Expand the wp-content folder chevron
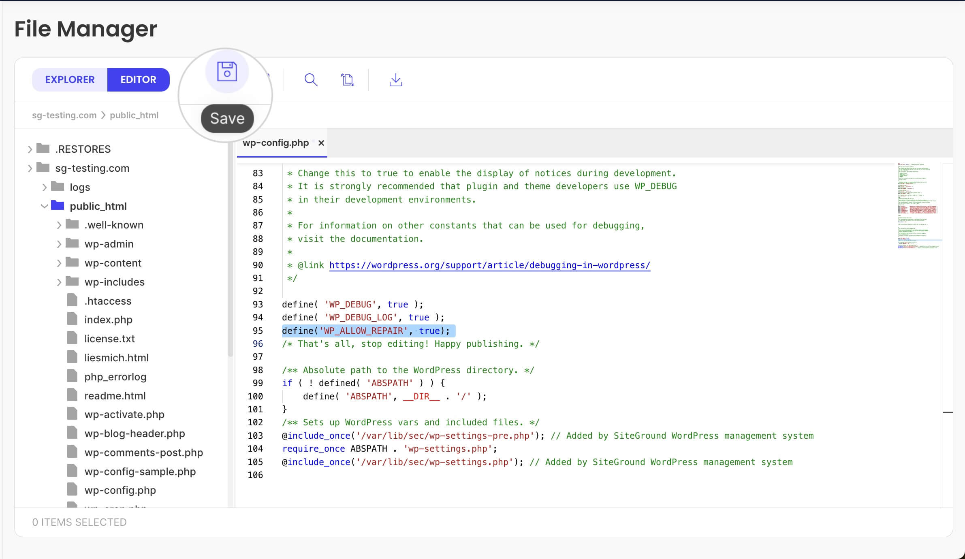This screenshot has width=965, height=559. pyautogui.click(x=59, y=263)
